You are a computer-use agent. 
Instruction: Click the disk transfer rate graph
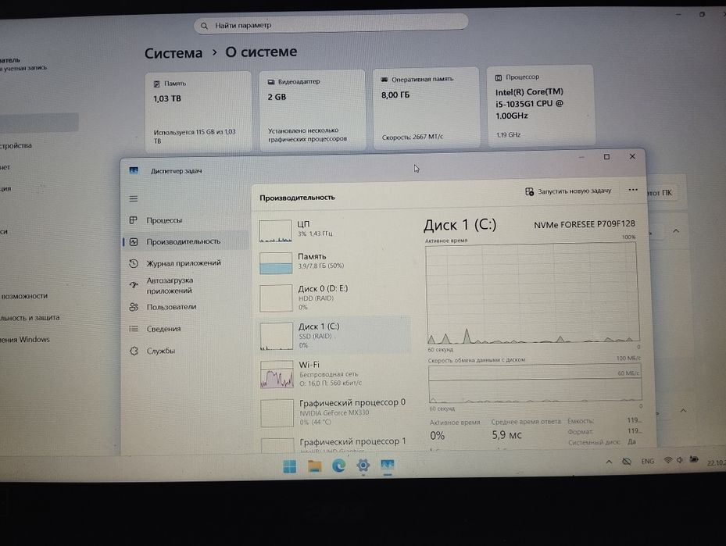tap(535, 384)
